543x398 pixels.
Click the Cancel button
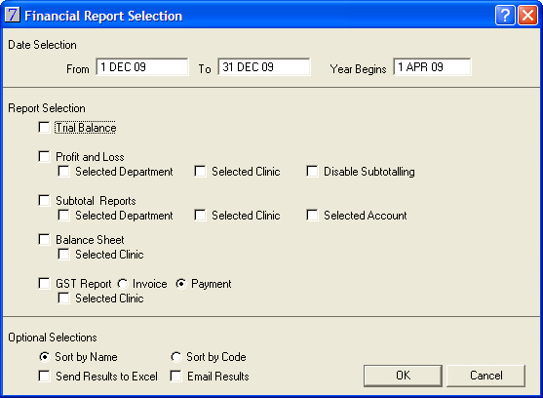tap(486, 376)
